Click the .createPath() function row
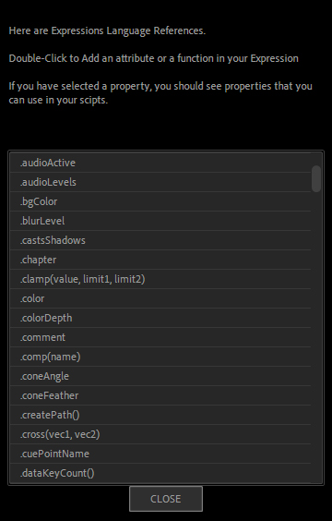Screen dimensions: 332x521 click(160, 415)
